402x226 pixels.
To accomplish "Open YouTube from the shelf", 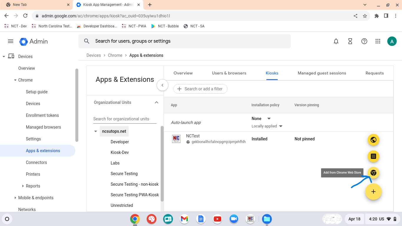I will (x=217, y=219).
